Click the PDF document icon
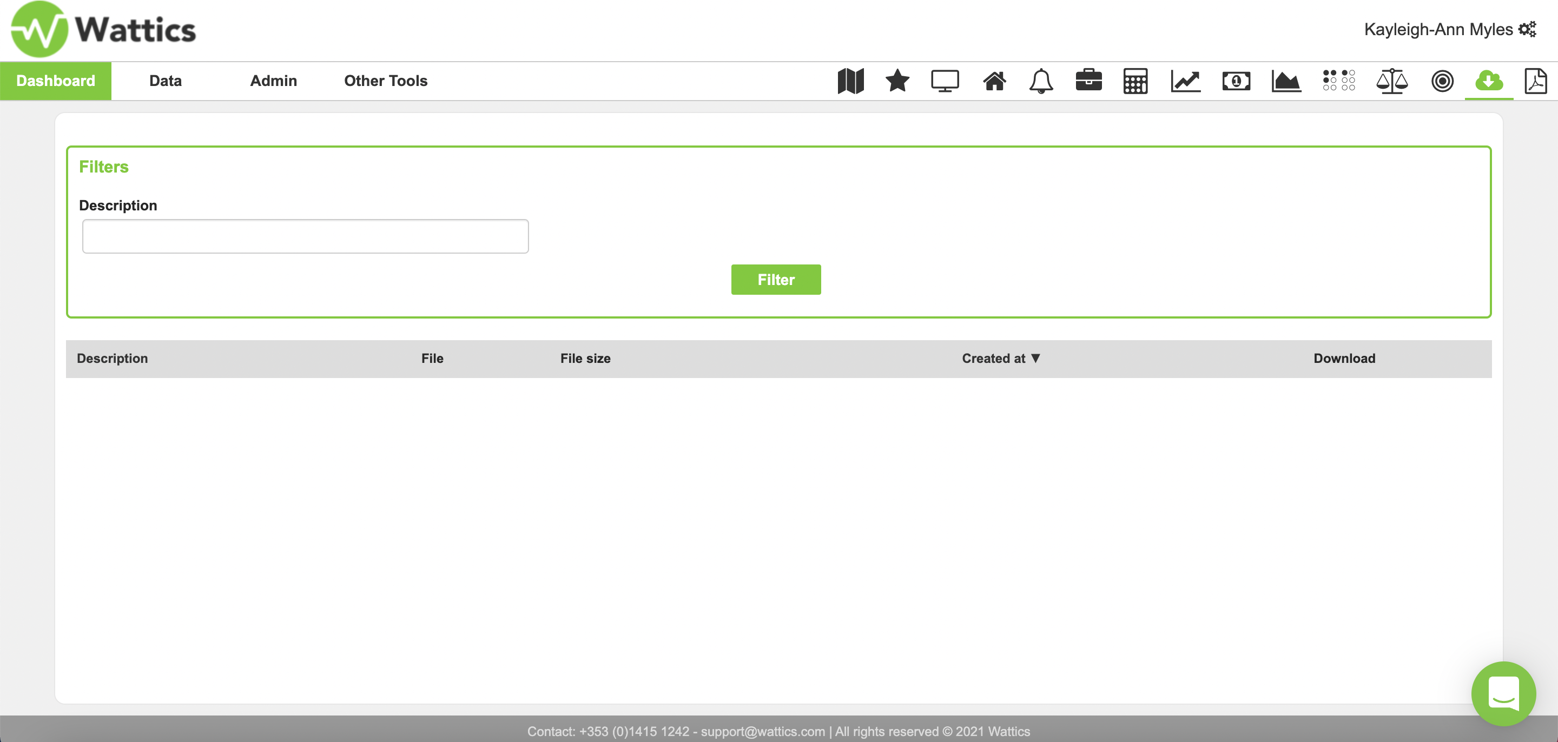 pos(1535,81)
